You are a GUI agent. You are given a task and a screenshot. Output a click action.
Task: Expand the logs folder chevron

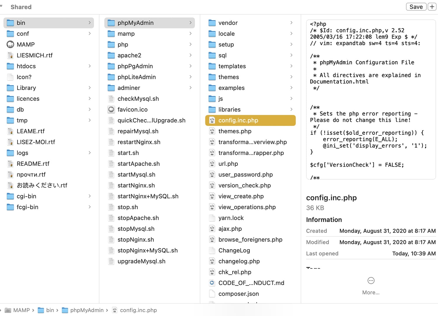tap(89, 153)
